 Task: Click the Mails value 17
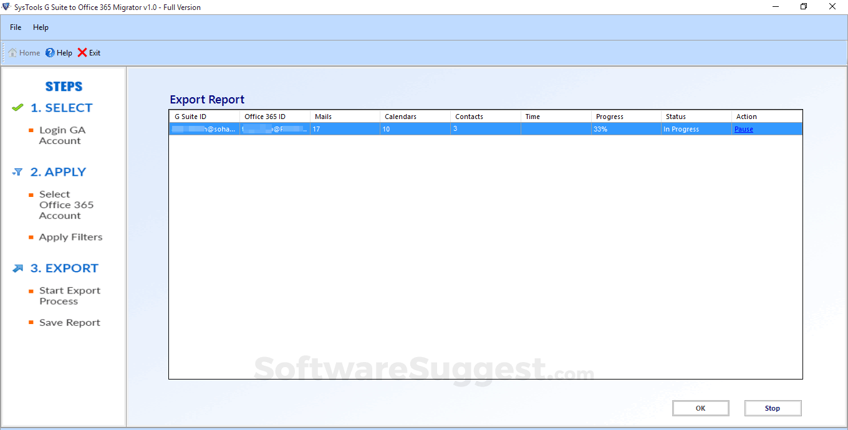click(317, 129)
